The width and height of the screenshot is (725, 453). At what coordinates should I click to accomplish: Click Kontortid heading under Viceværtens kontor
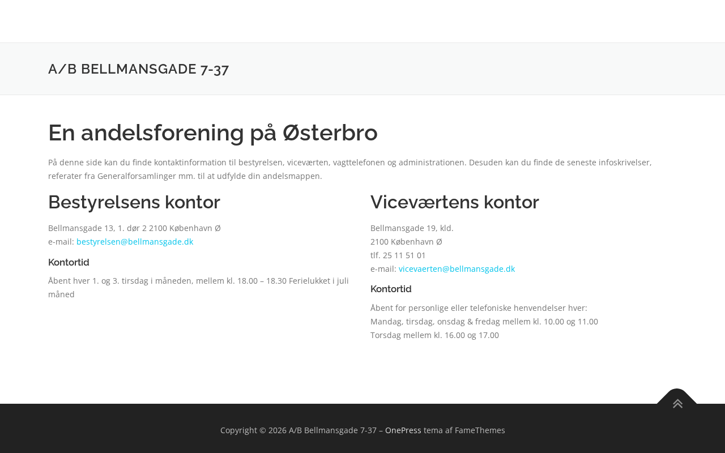(391, 289)
